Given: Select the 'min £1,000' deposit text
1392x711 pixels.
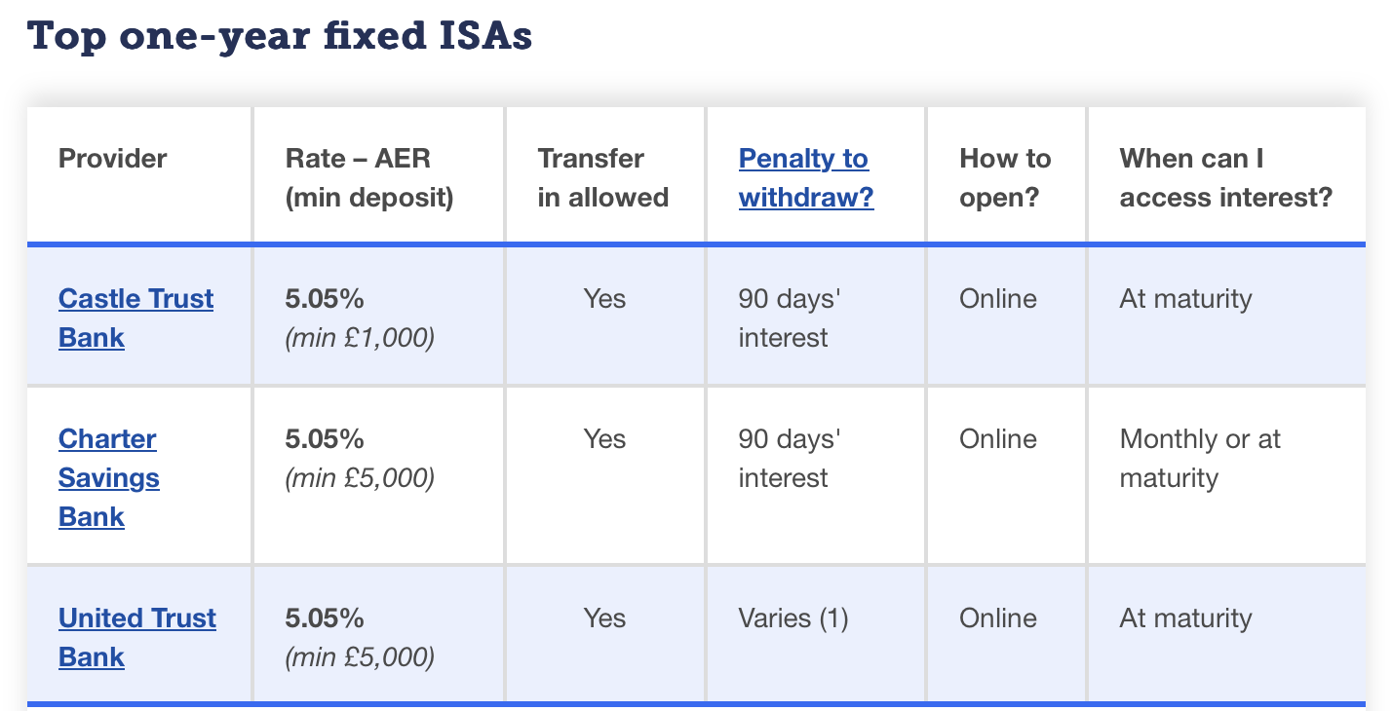Looking at the screenshot, I should [x=360, y=338].
